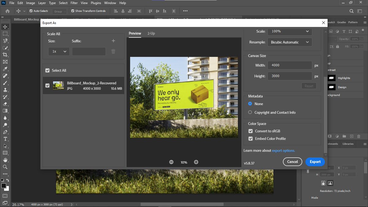368x207 pixels.
Task: Select the Frame tool
Action: (x=5, y=62)
